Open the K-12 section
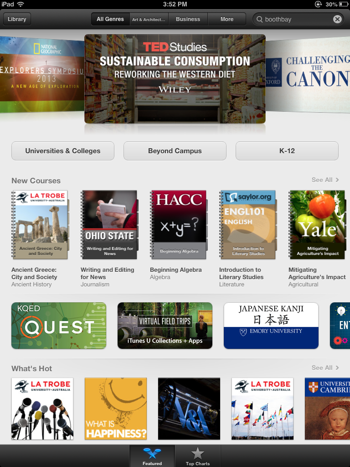The width and height of the screenshot is (350, 467). (287, 151)
